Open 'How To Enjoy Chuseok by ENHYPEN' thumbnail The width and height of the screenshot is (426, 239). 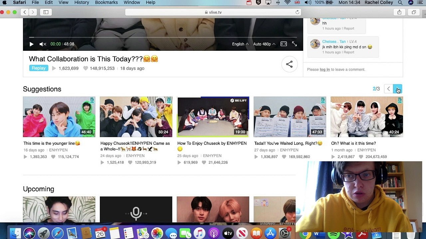coord(213,117)
